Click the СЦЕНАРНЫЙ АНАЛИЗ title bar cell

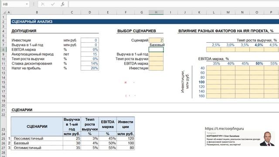(x=145, y=22)
